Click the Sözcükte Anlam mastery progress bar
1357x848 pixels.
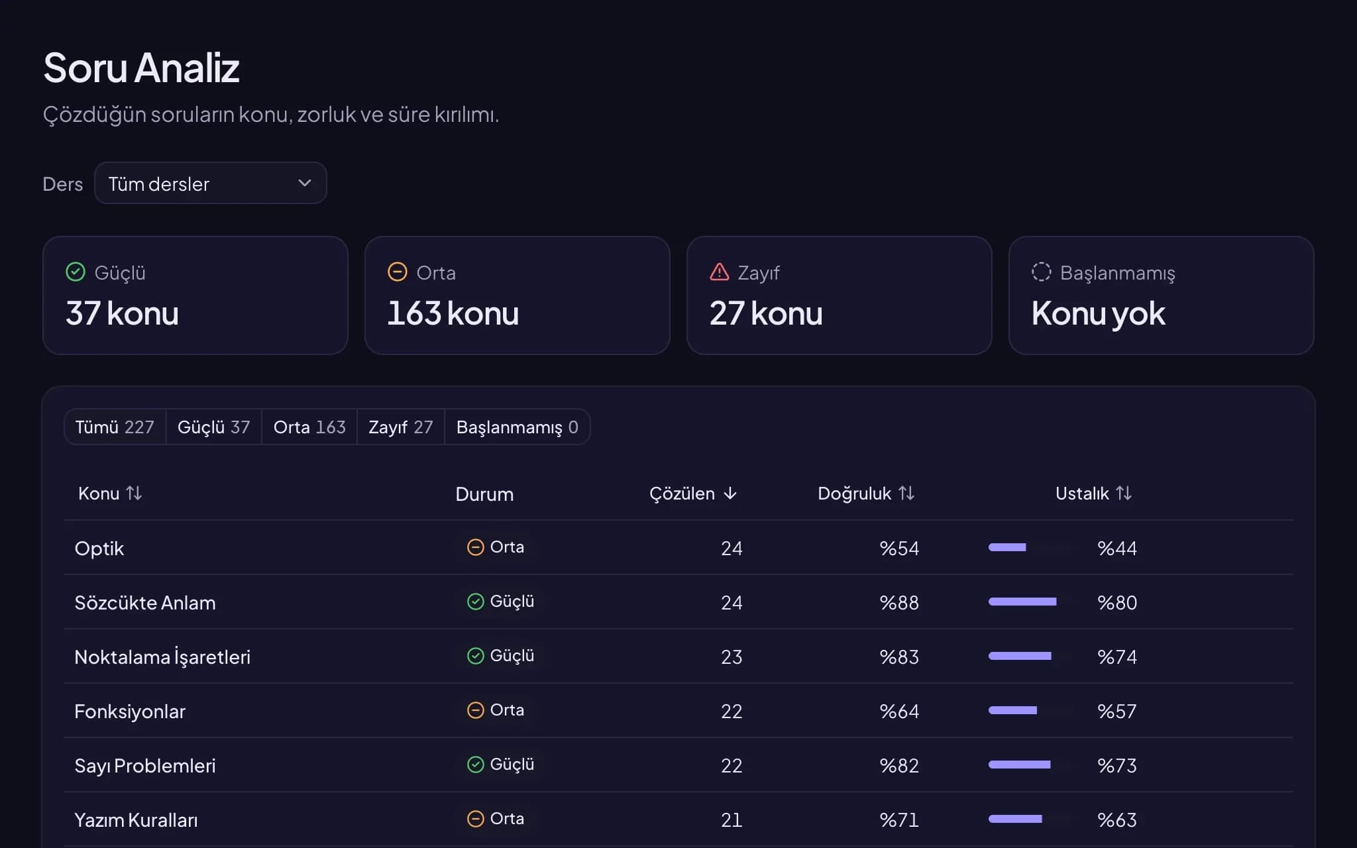click(x=1031, y=602)
